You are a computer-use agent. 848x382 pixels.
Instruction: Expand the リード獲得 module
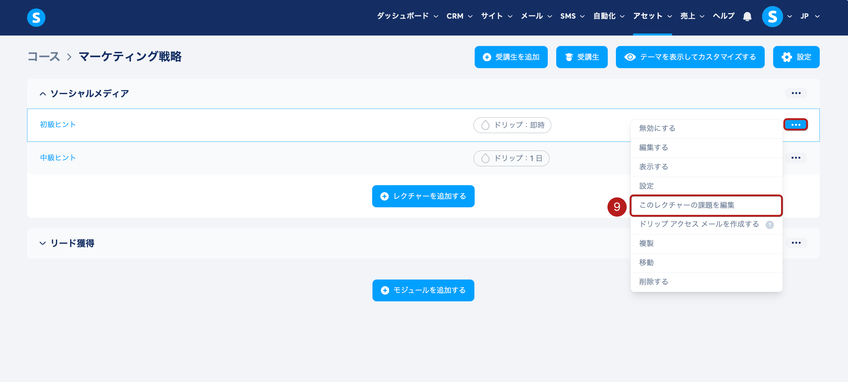[43, 243]
